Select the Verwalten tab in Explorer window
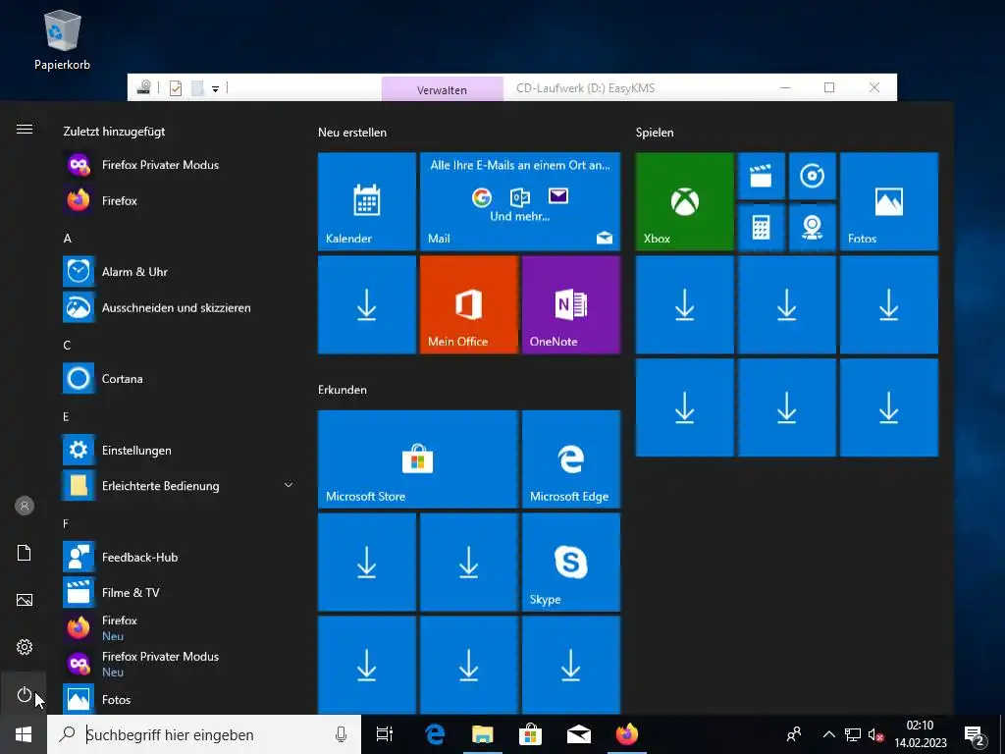This screenshot has width=1005, height=754. pyautogui.click(x=442, y=89)
